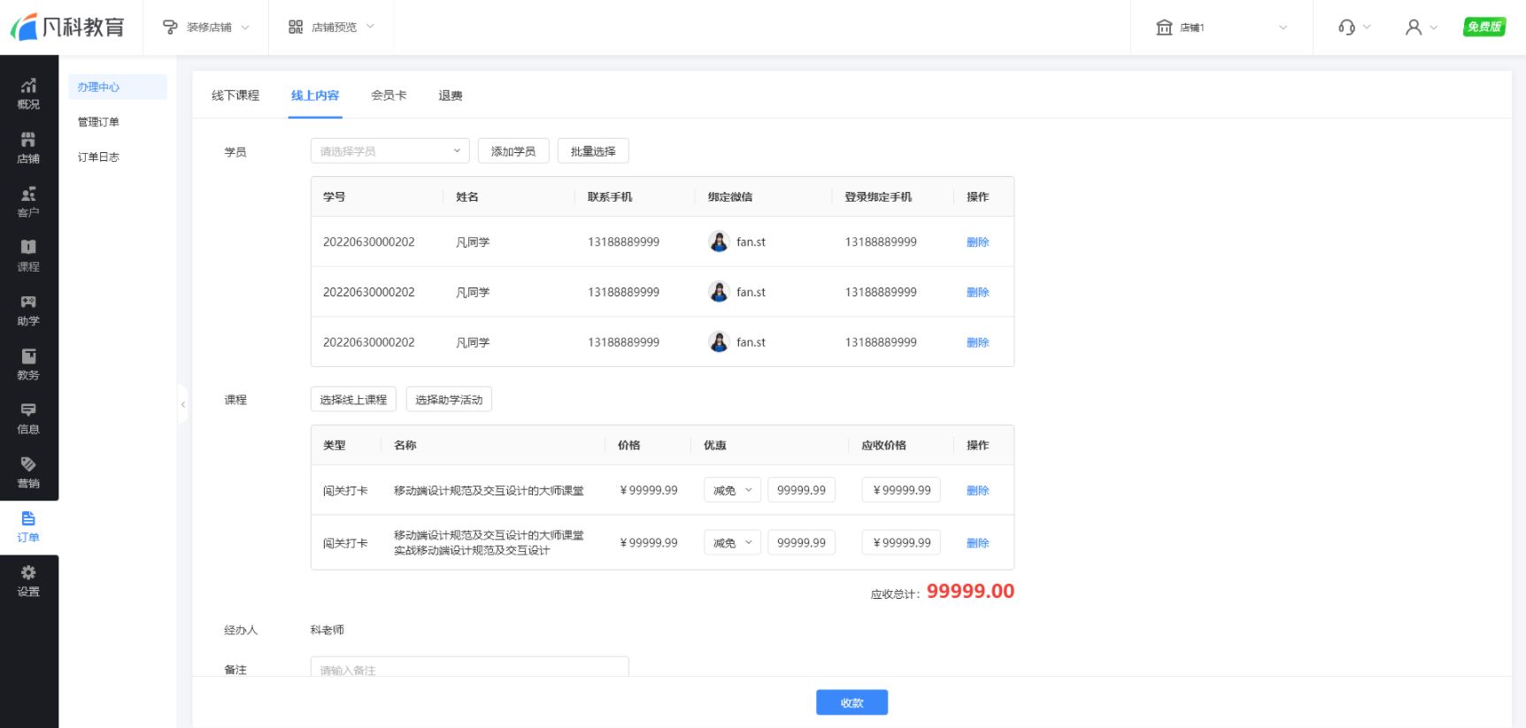Click the blue 收款 button
The image size is (1526, 728).
852,702
